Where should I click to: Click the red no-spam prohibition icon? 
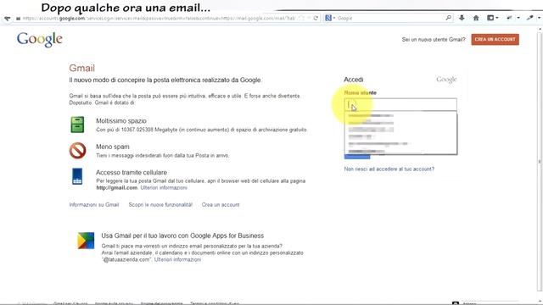(77, 151)
